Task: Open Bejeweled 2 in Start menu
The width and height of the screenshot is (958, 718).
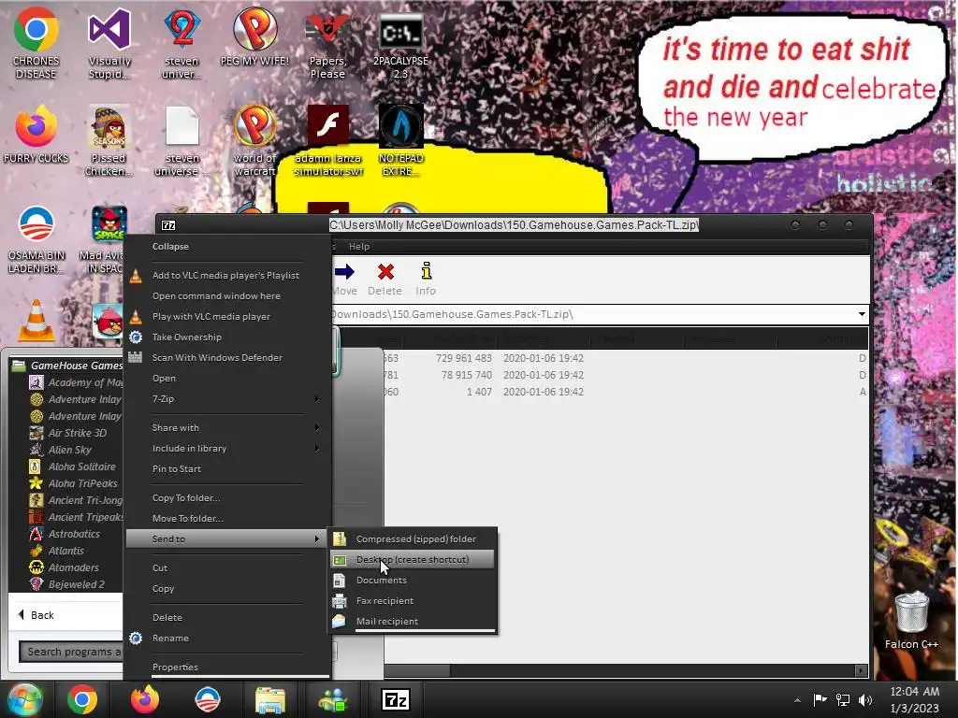Action: click(66, 584)
